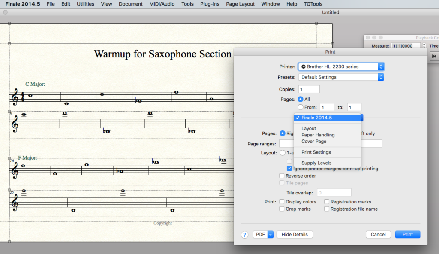Toggle the Crop marks checkbox

coord(282,209)
